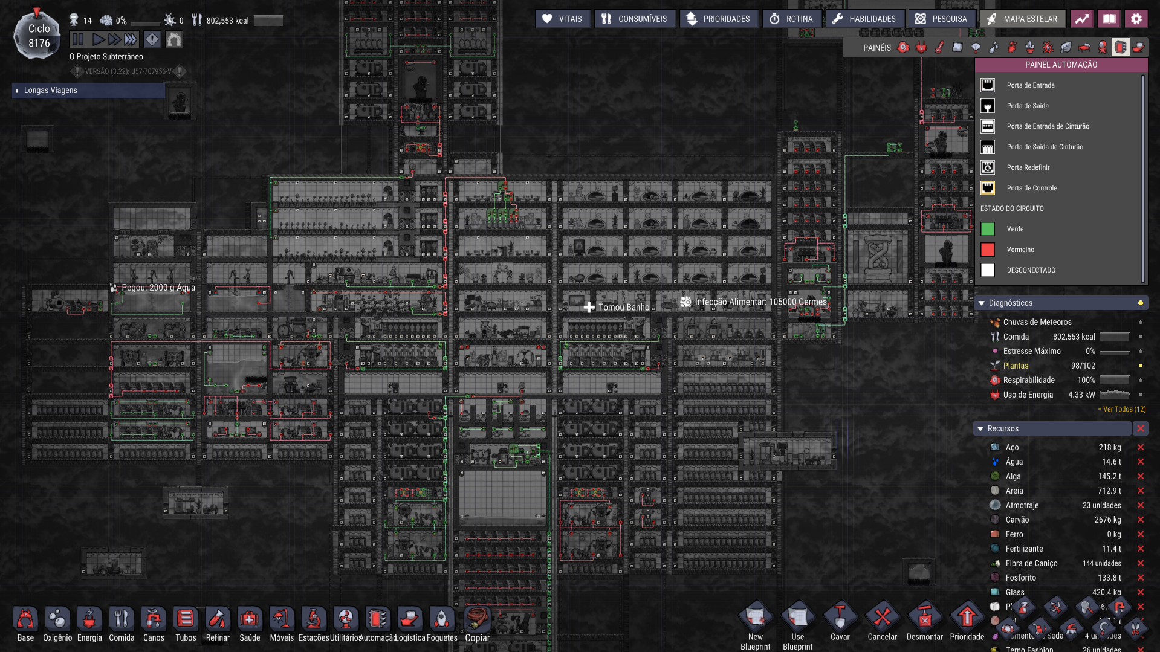Select the Attack crossed swords tool

click(1055, 607)
